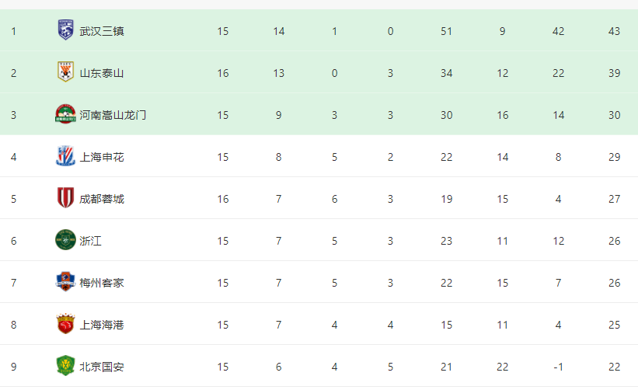Open 上海申花 team page link
Image resolution: width=638 pixels, height=390 pixels.
(102, 157)
